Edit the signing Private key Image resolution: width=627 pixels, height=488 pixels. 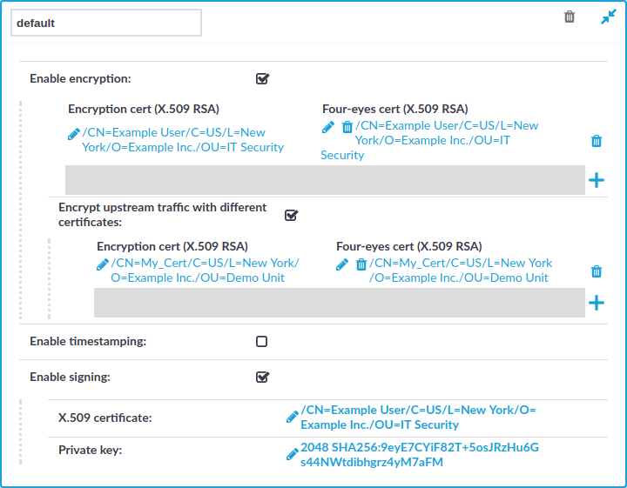[x=293, y=454]
